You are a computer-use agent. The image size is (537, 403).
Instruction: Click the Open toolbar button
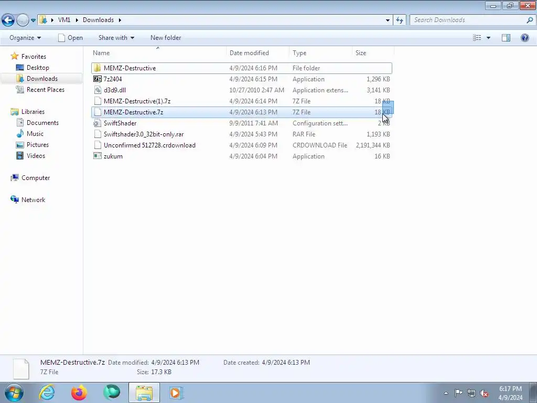pos(71,38)
